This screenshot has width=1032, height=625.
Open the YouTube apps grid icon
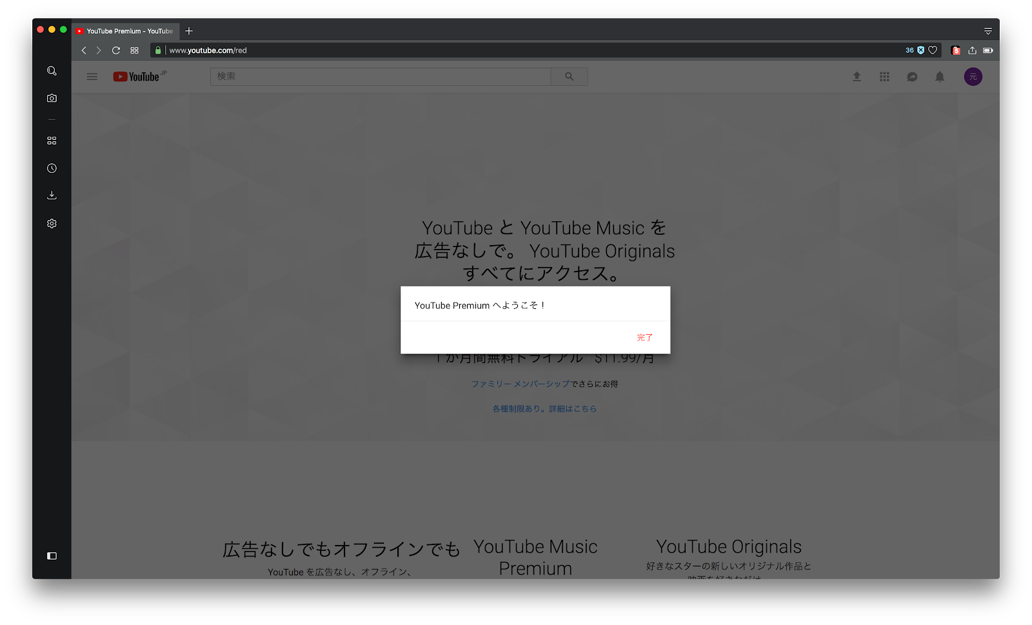pos(884,77)
